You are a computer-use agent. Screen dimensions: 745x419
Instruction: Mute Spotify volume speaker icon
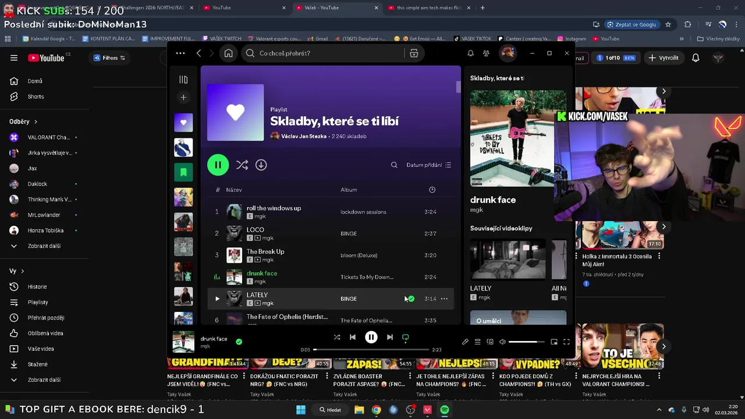pyautogui.click(x=502, y=342)
